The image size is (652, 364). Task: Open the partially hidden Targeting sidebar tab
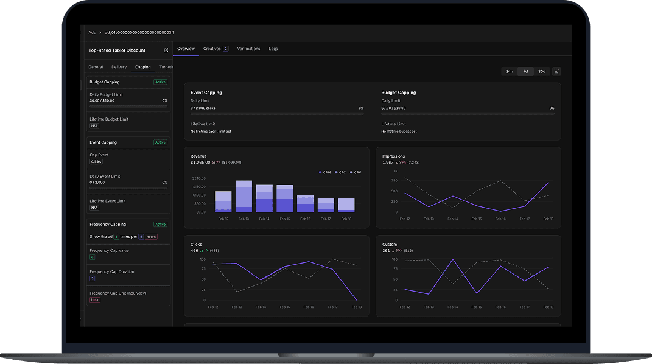click(x=166, y=67)
